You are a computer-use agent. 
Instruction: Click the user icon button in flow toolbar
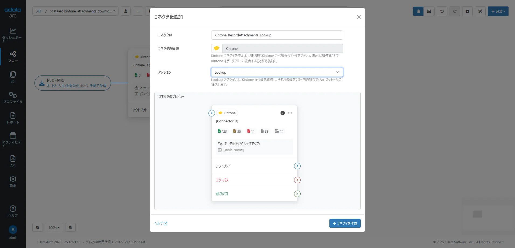(126, 11)
